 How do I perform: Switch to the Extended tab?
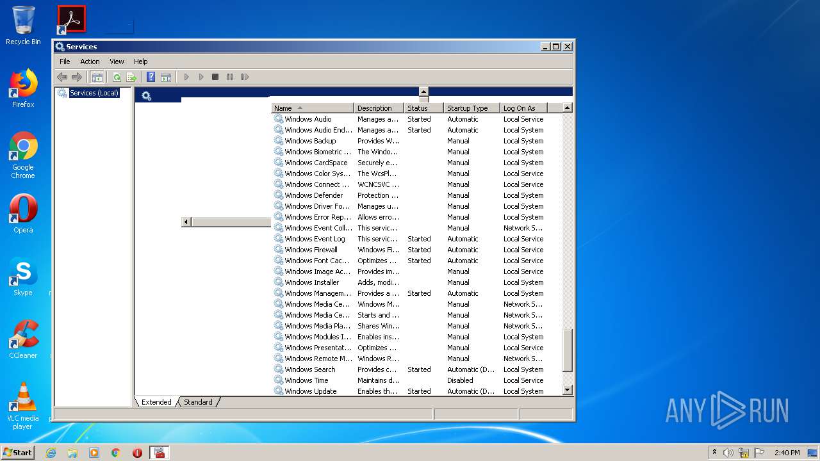click(x=156, y=402)
